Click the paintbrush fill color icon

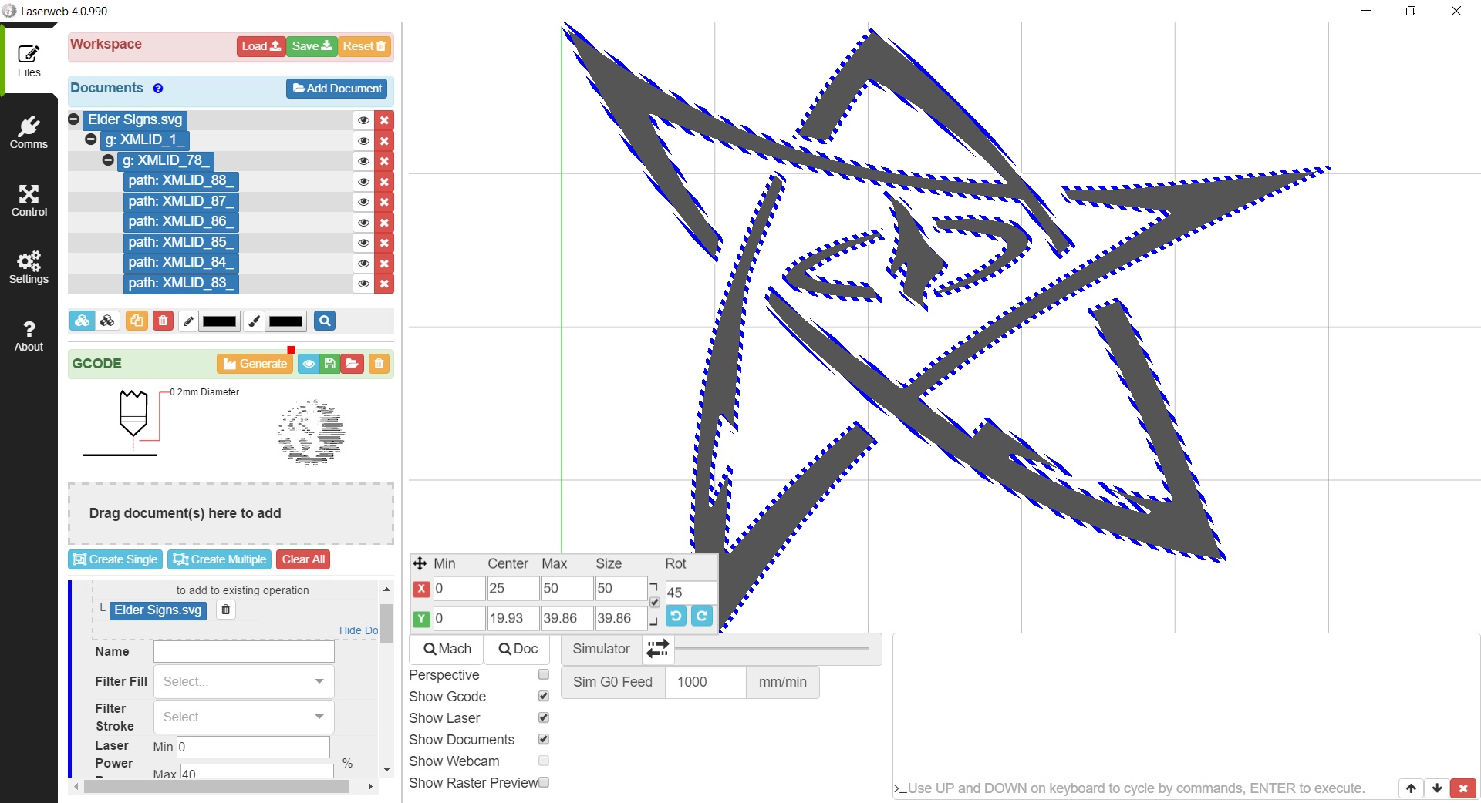point(254,322)
